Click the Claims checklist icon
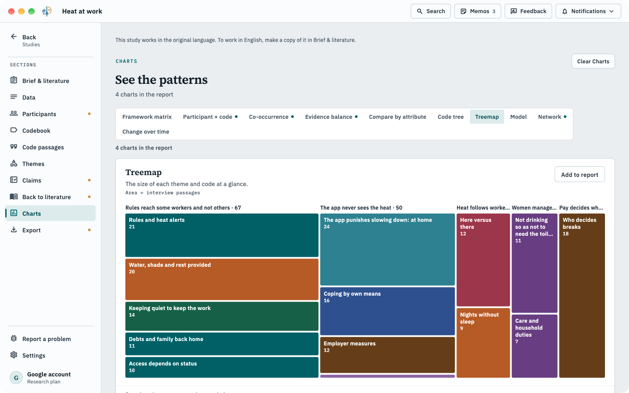The width and height of the screenshot is (629, 393). coord(14,180)
